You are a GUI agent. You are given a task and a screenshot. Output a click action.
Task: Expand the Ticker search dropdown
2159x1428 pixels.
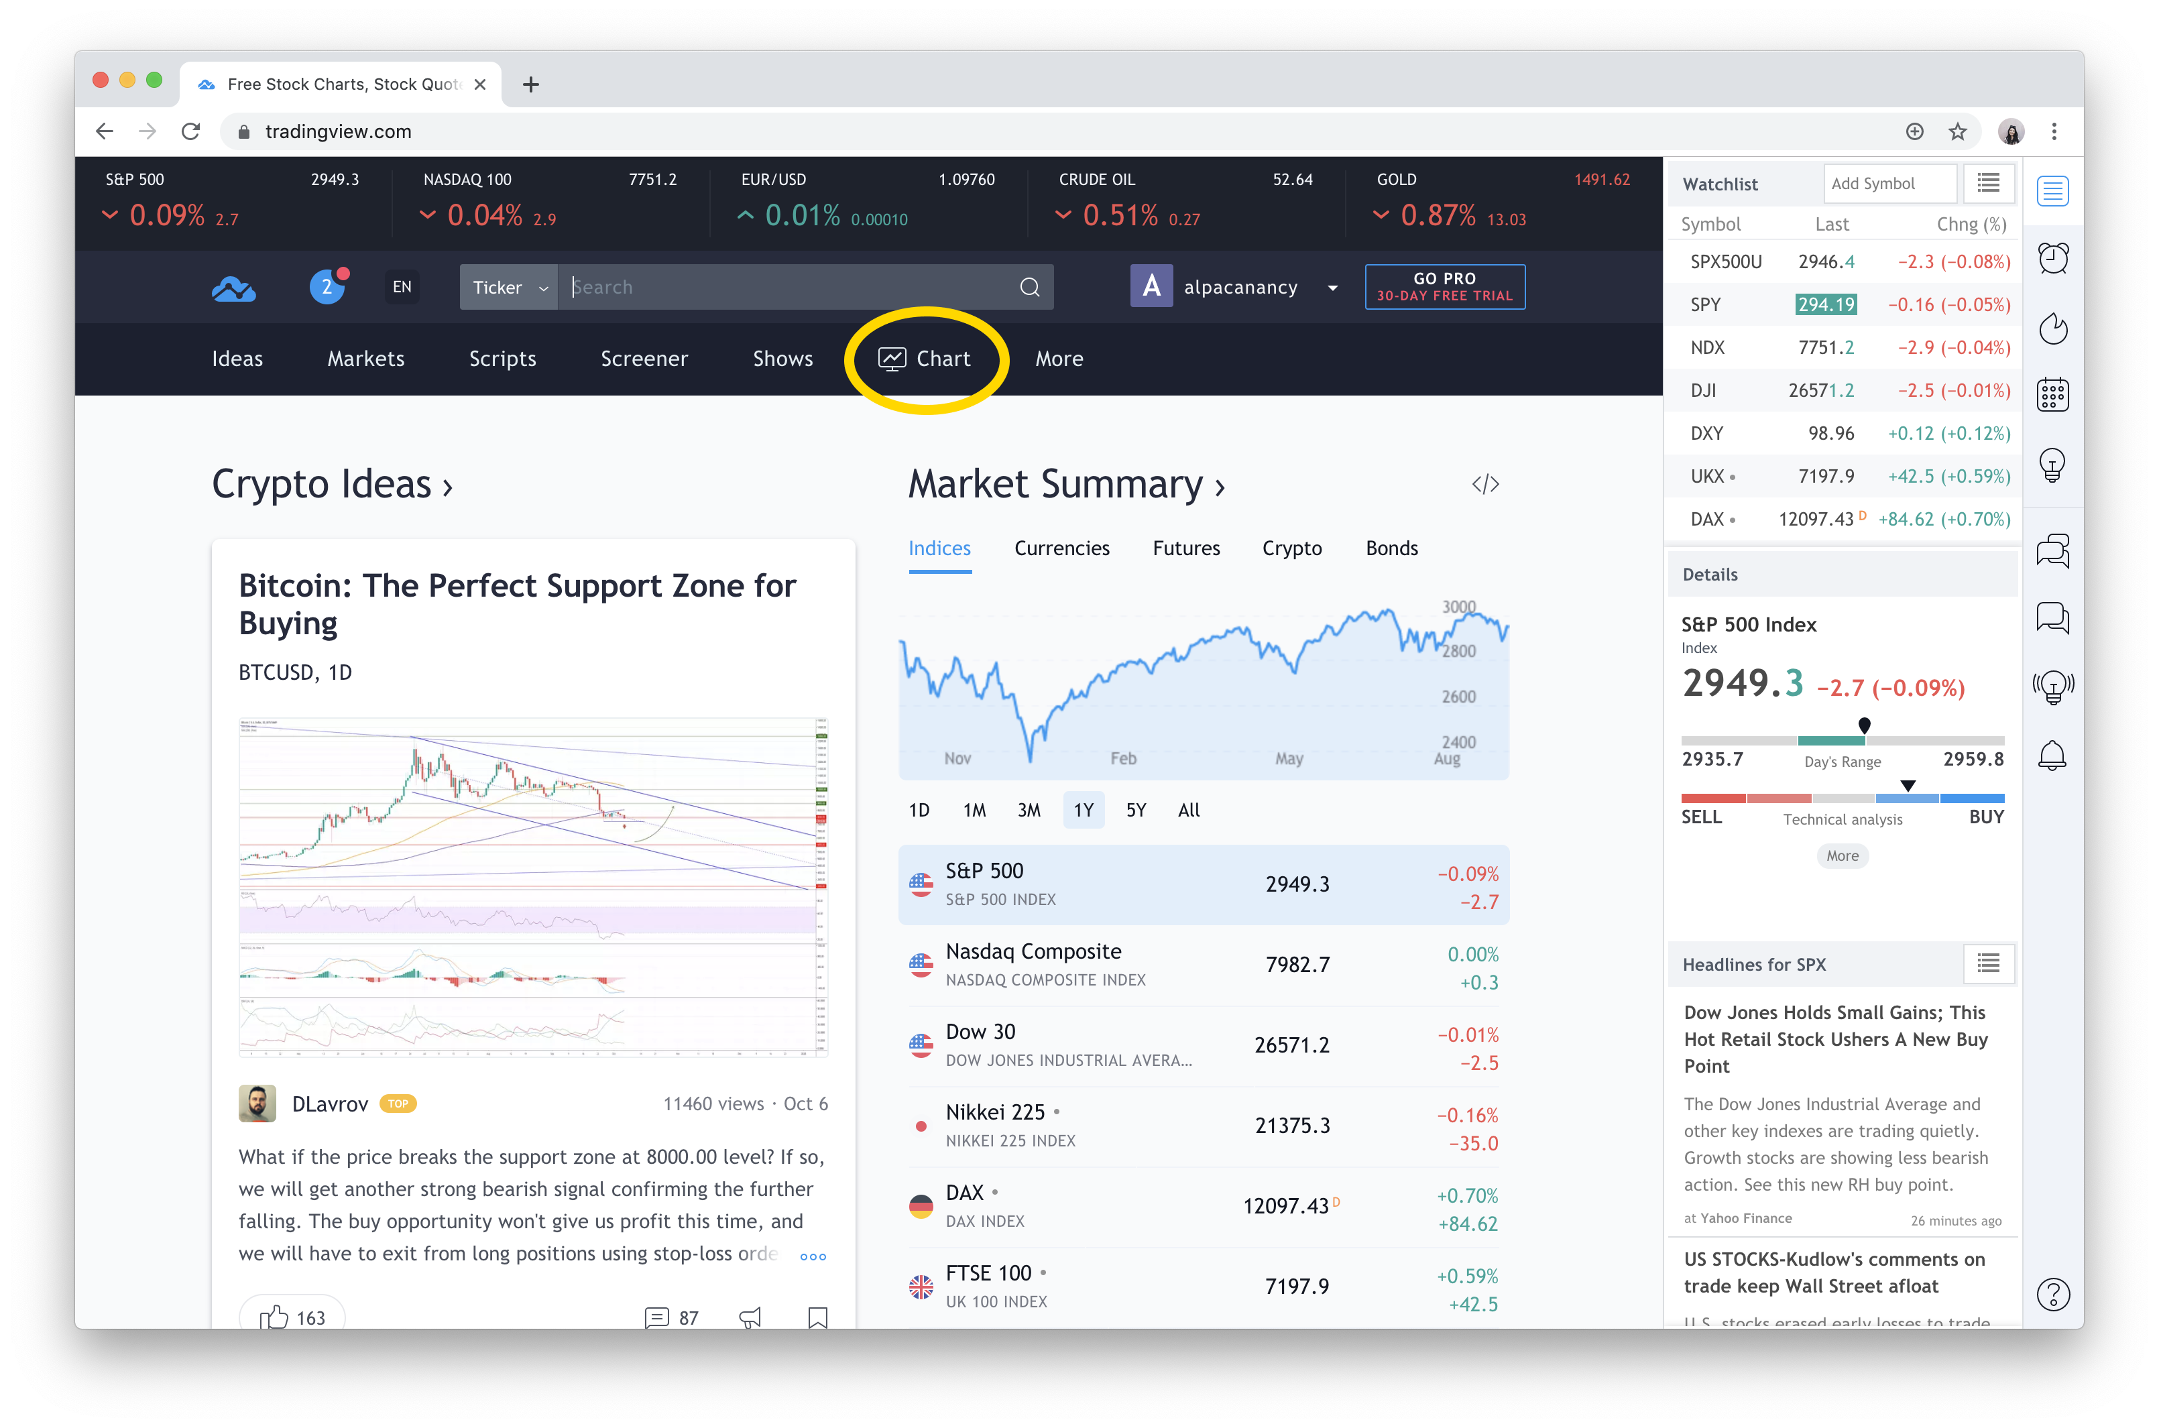507,287
